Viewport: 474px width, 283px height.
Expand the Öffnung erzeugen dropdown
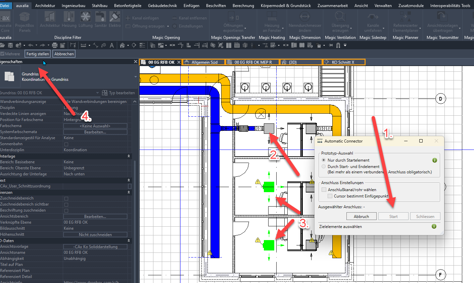pos(168,26)
